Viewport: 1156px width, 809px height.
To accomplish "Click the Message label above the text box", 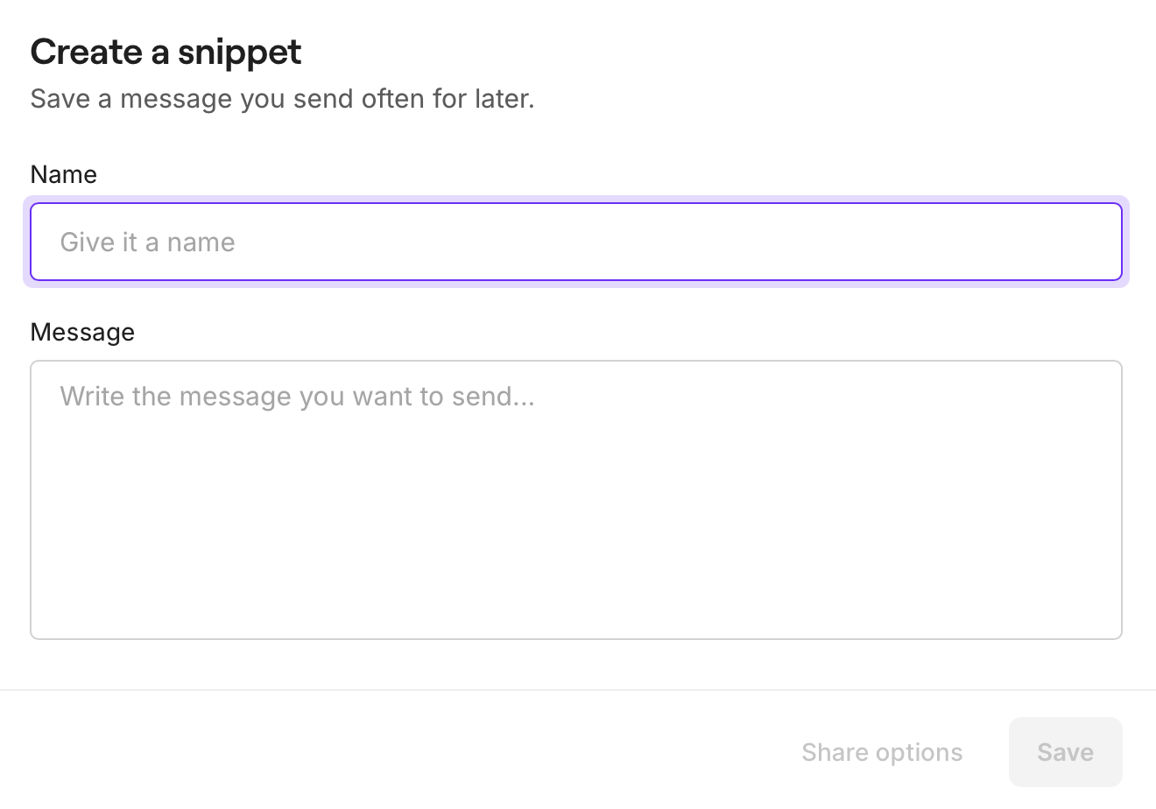I will pos(82,332).
